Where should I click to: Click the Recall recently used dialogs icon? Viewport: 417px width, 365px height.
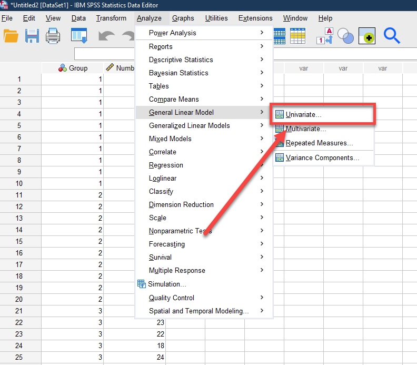(79, 36)
